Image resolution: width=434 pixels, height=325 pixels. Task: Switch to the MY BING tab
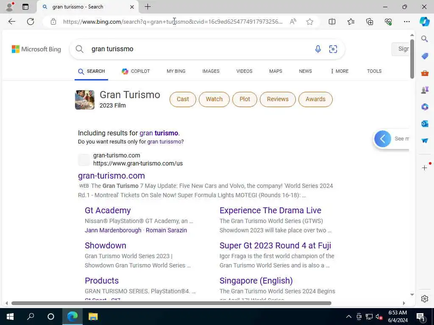tap(176, 71)
